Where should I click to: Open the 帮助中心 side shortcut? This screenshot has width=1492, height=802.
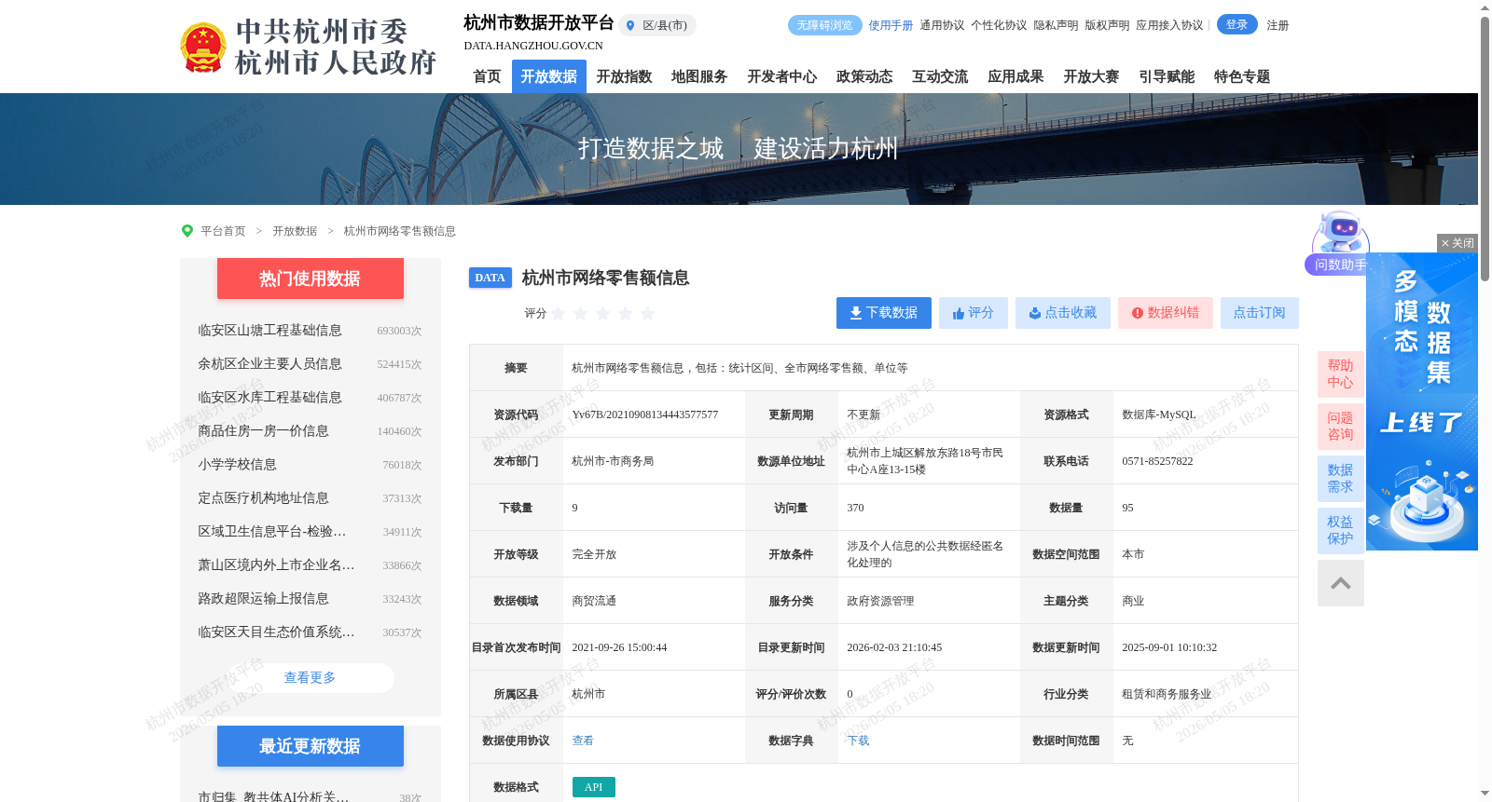[x=1341, y=374]
